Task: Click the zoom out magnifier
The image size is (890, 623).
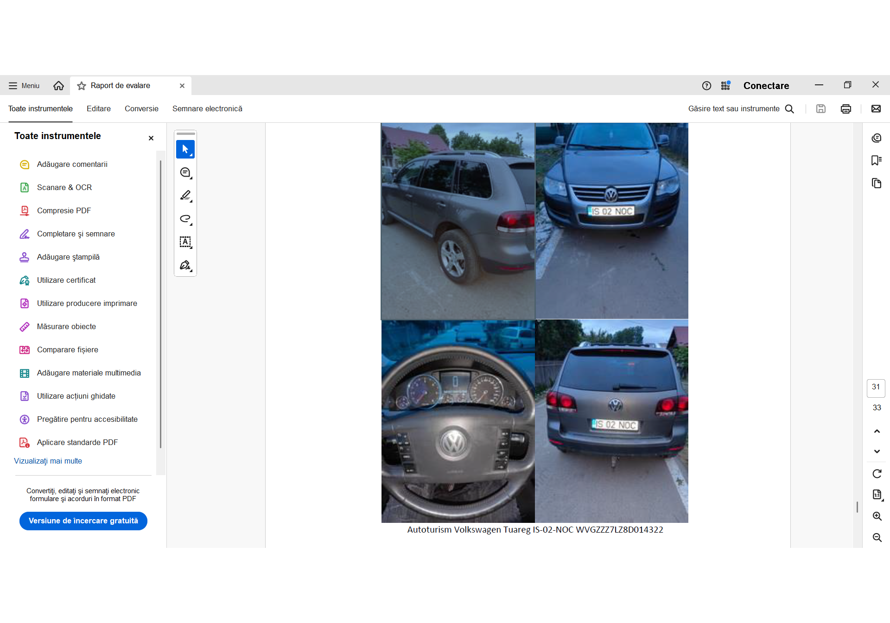Action: click(877, 538)
